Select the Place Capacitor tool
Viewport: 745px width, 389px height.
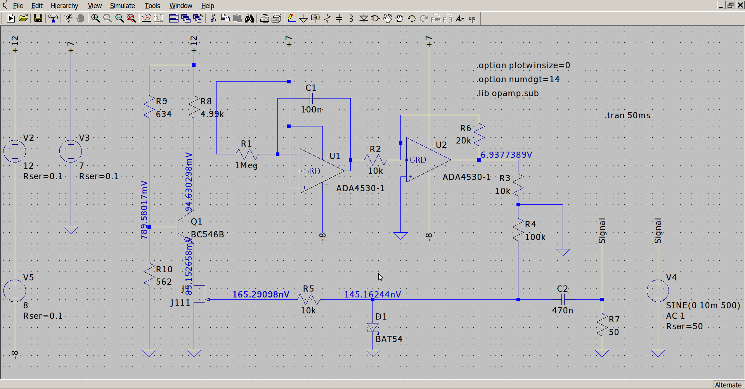pos(339,18)
